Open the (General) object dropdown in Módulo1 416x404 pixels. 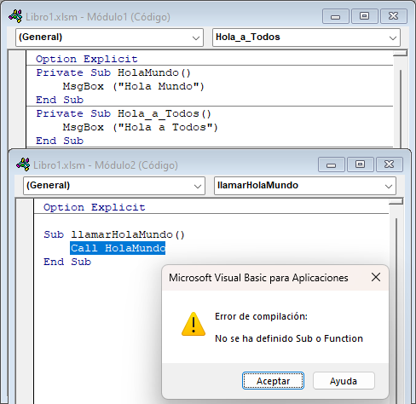pyautogui.click(x=109, y=38)
